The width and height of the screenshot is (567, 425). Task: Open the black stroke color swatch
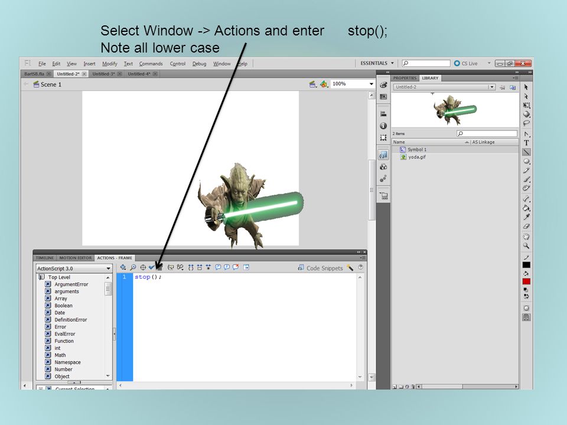click(x=526, y=265)
